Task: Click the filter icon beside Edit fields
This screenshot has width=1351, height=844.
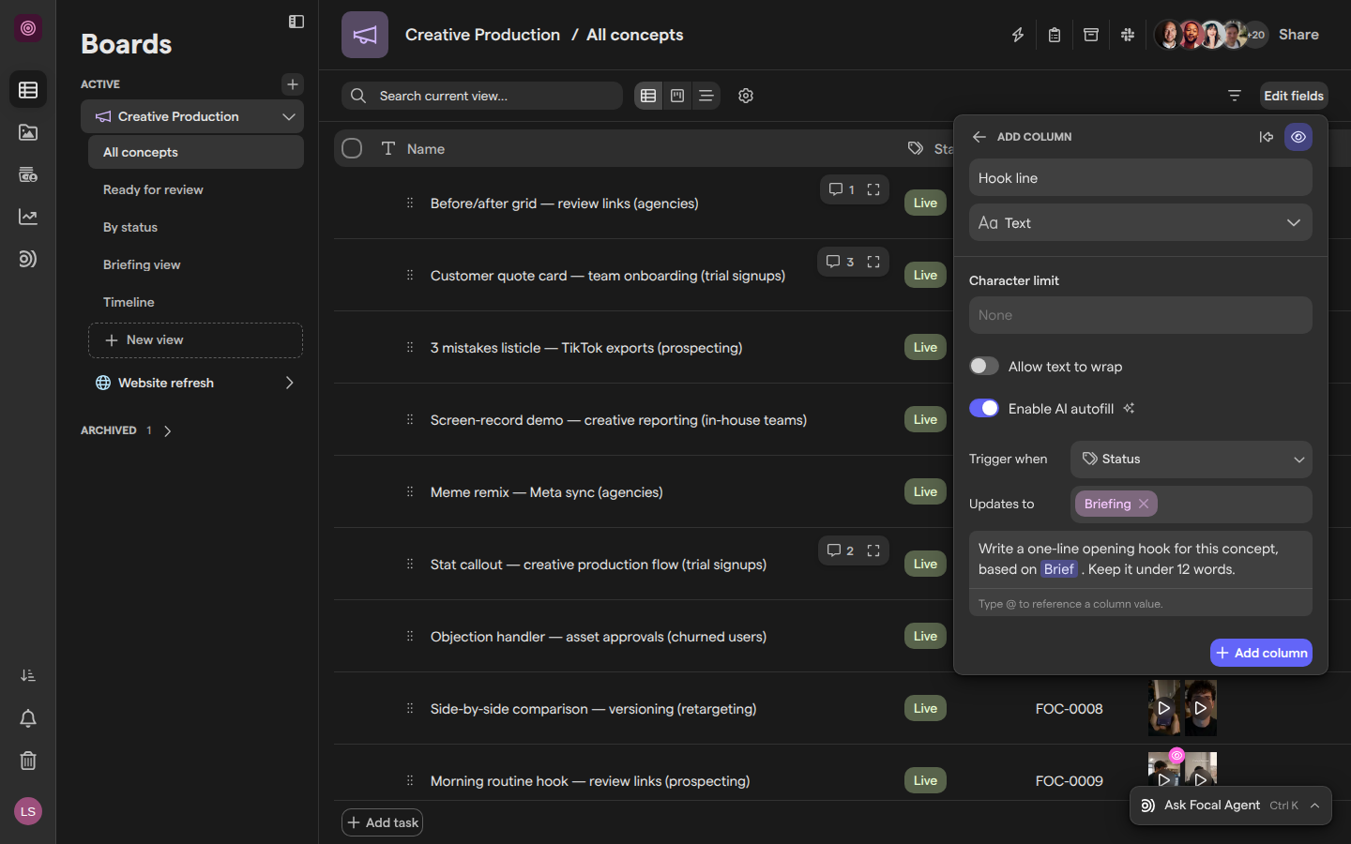Action: tap(1235, 96)
